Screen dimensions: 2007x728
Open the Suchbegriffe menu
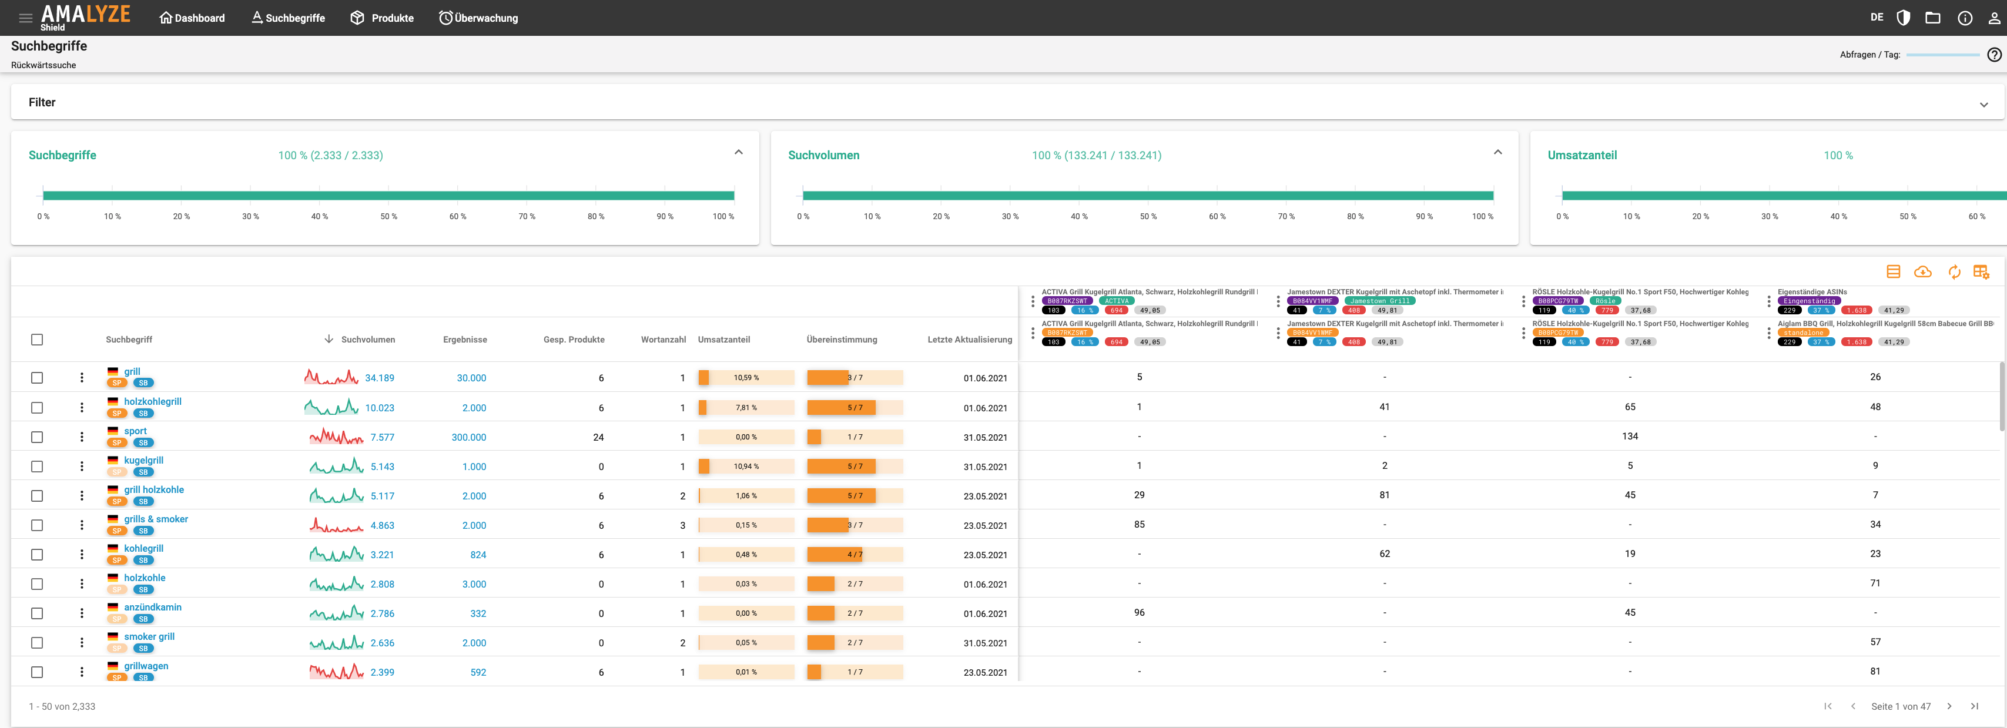pyautogui.click(x=287, y=18)
